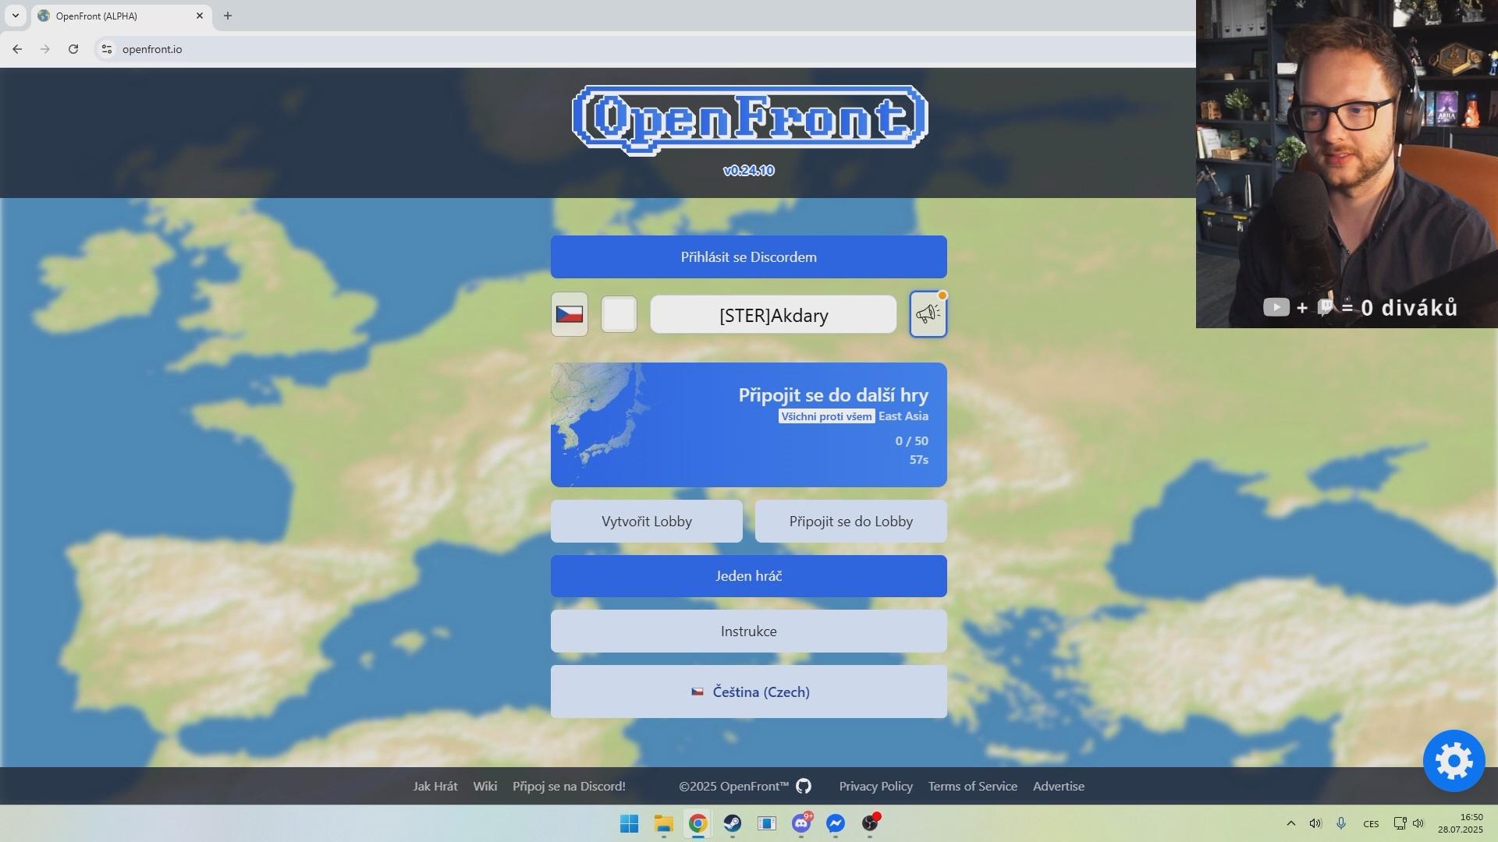Click the ©2025 OpenFront™ text
The image size is (1498, 842).
click(x=733, y=786)
